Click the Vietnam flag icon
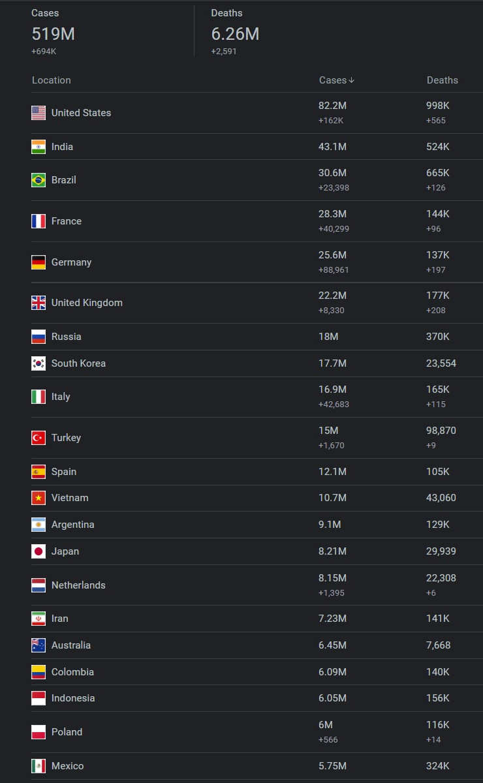Screen dimensions: 483x783 click(x=39, y=498)
